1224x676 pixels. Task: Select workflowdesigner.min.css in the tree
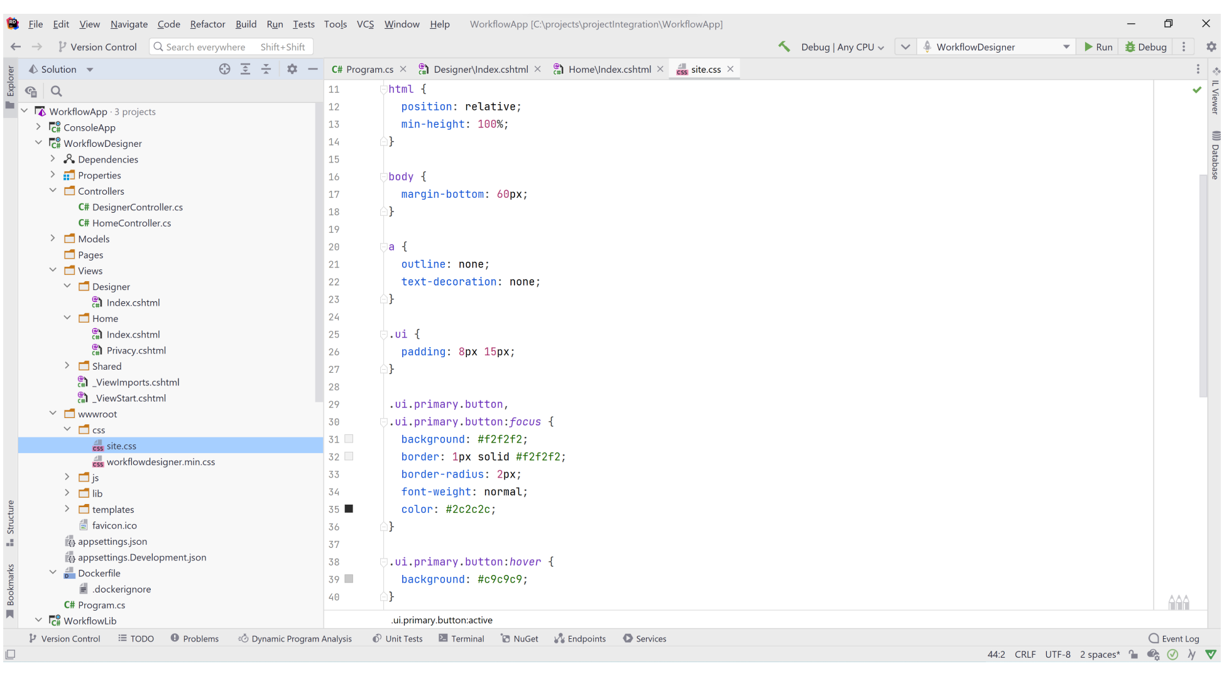(161, 461)
